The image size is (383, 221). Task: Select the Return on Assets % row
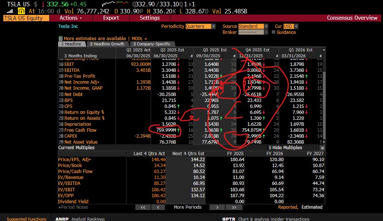coord(84,118)
